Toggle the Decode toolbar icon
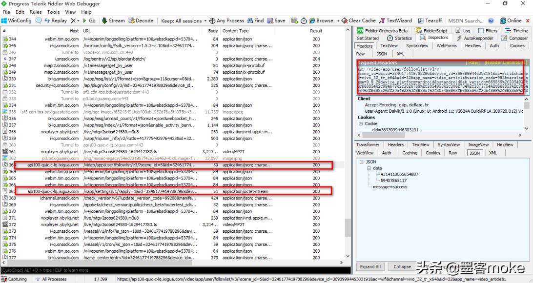 [131, 21]
